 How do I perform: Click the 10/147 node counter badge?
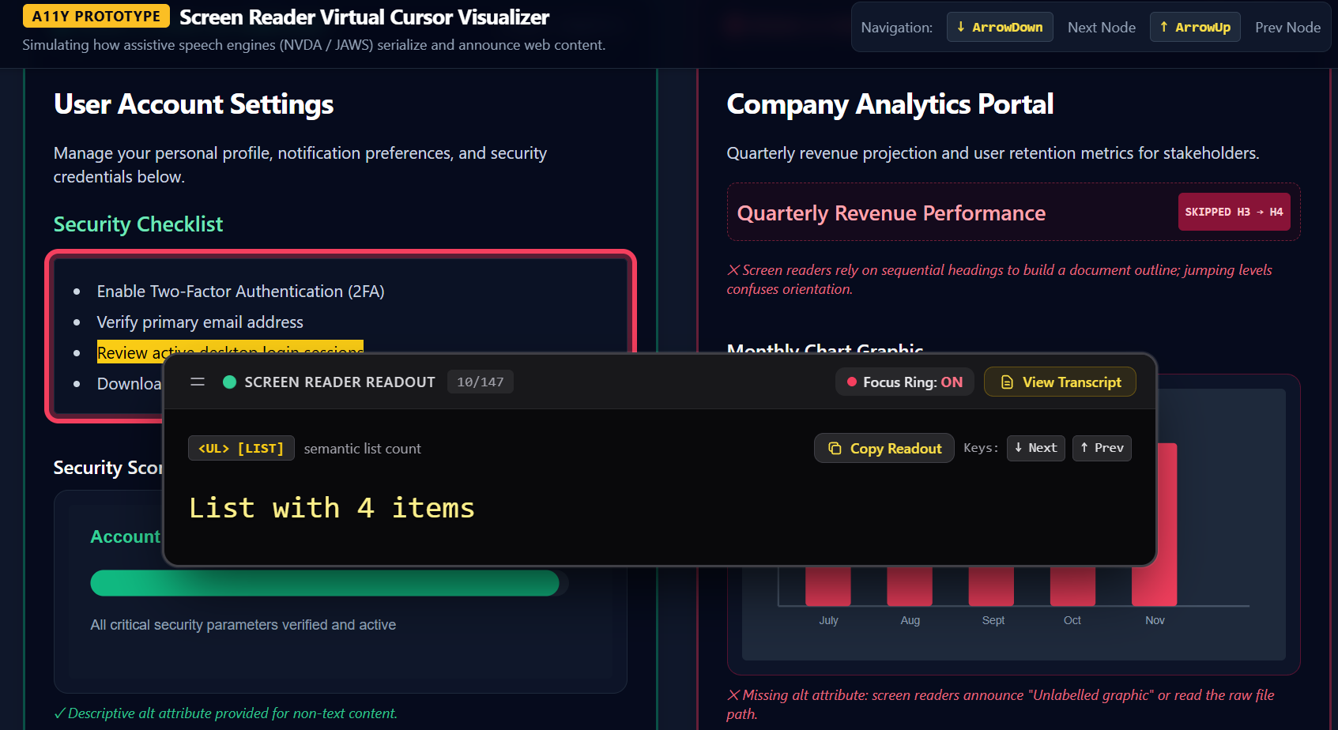[x=481, y=382]
